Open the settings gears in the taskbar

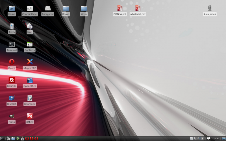tap(8, 138)
